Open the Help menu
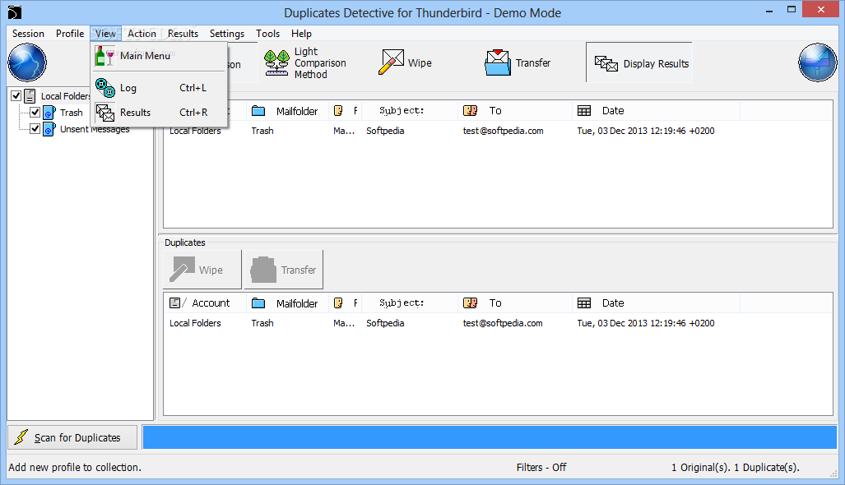 (x=301, y=34)
